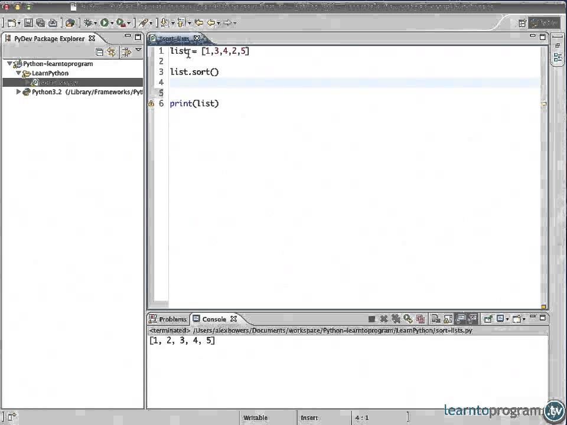This screenshot has width=567, height=425.
Task: Collapse the Python-learntoprogram project node
Action: [9, 64]
